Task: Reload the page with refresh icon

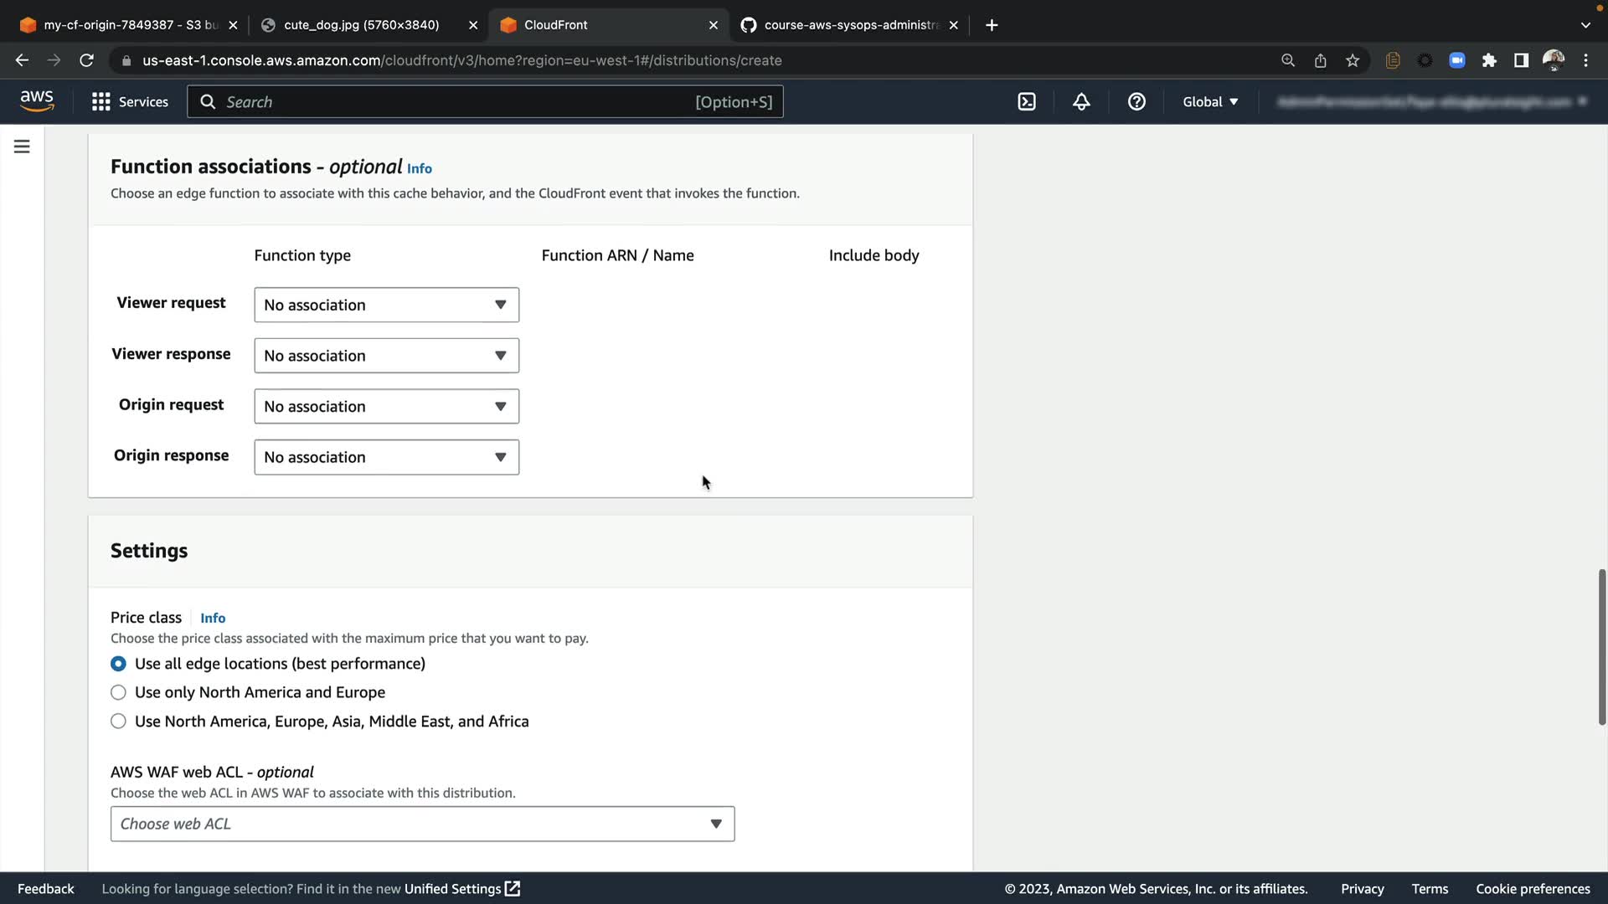Action: [x=86, y=60]
